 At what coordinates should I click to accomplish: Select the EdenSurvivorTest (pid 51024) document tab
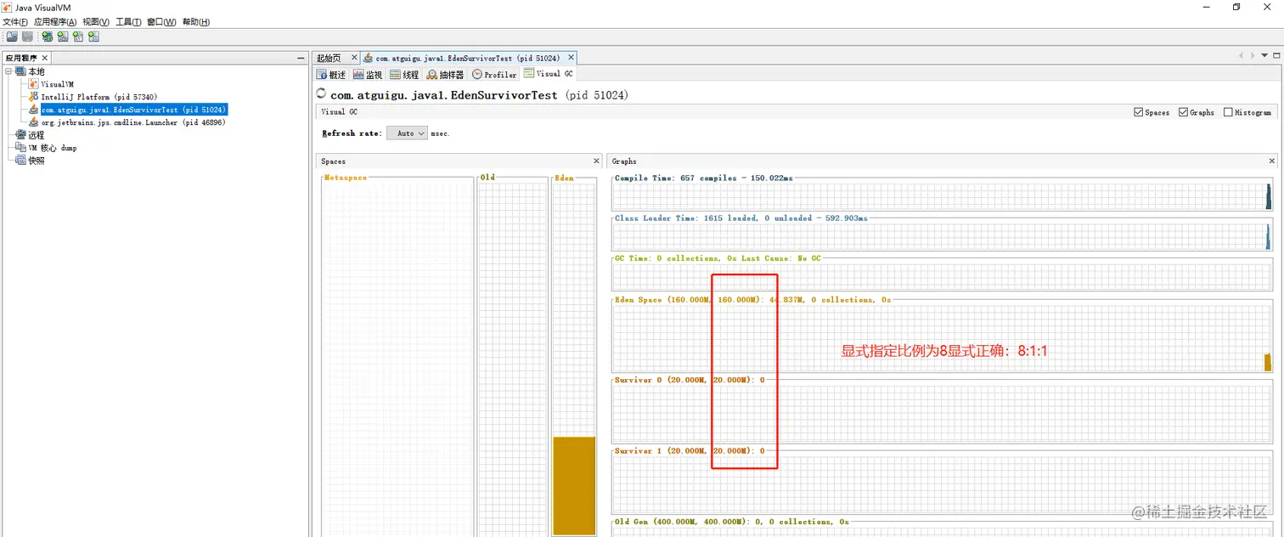[x=467, y=58]
